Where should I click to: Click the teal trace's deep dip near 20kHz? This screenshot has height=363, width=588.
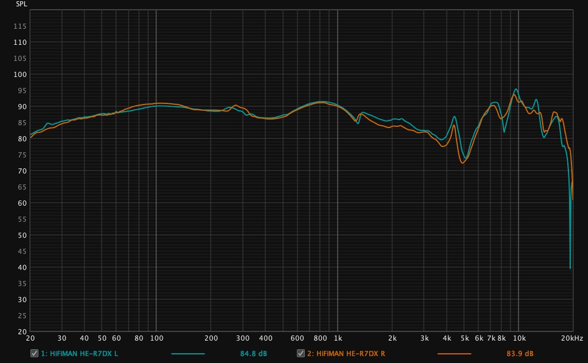coord(570,267)
